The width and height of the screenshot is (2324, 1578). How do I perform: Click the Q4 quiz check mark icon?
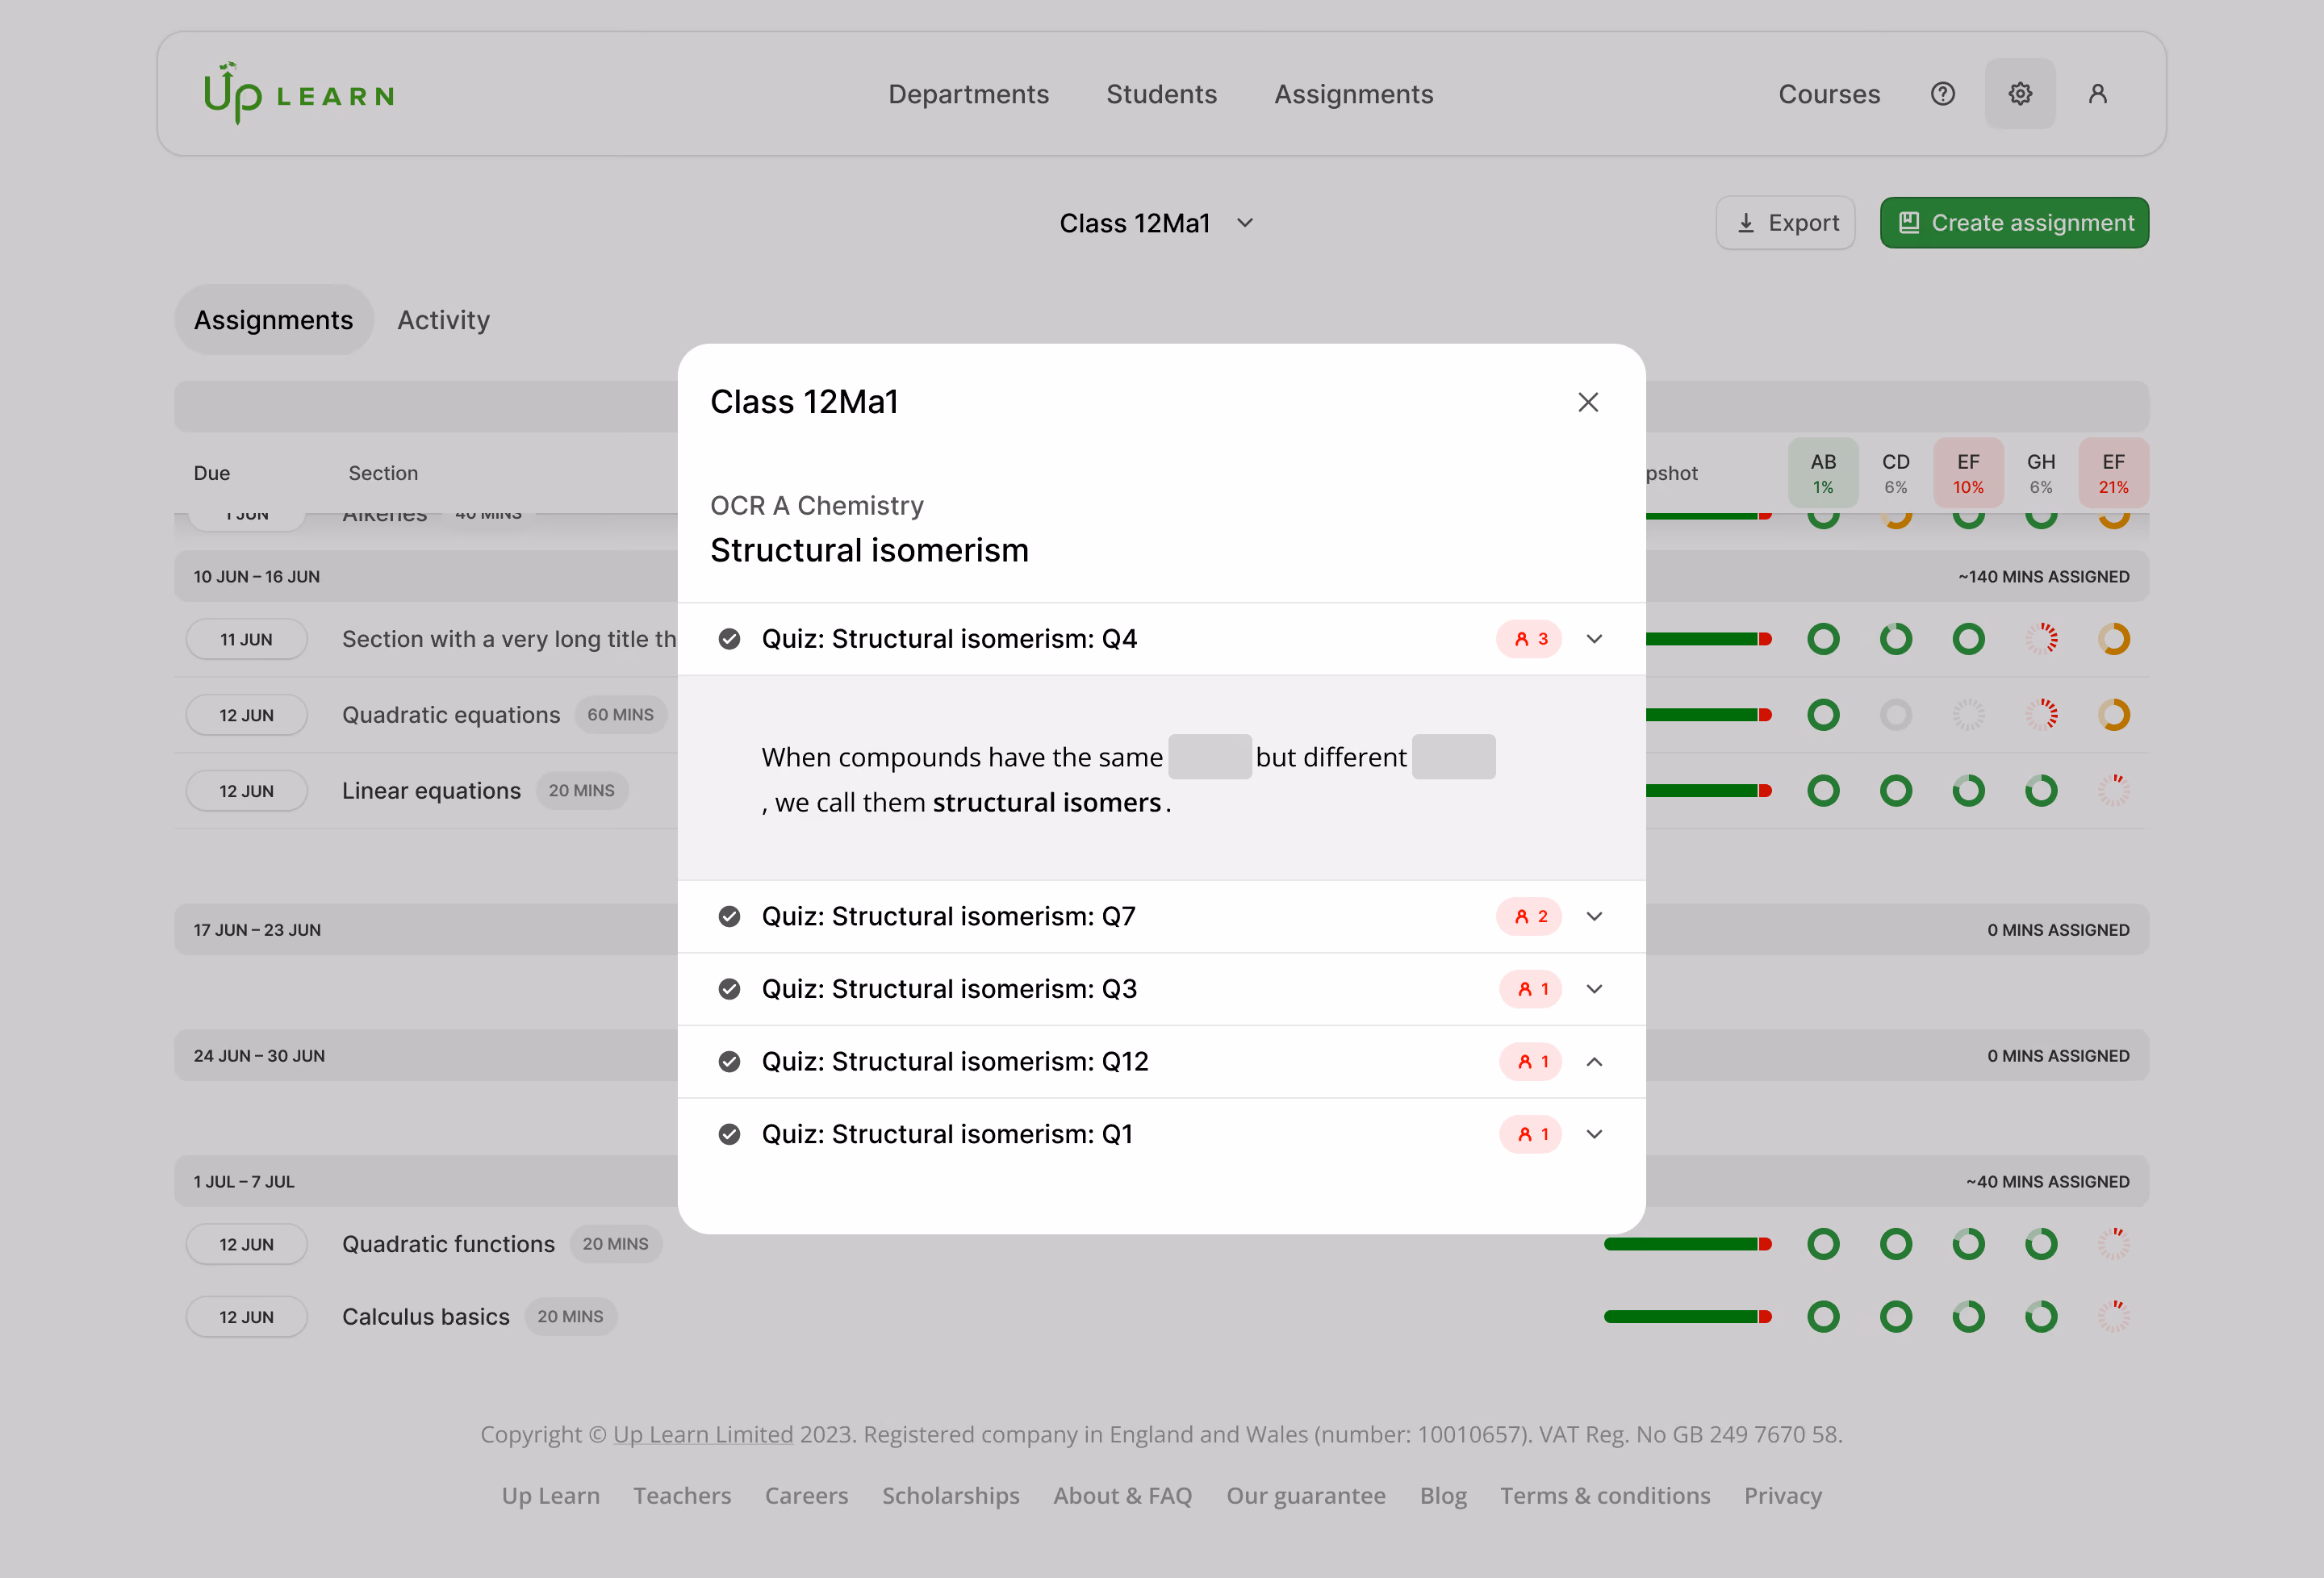pos(730,639)
